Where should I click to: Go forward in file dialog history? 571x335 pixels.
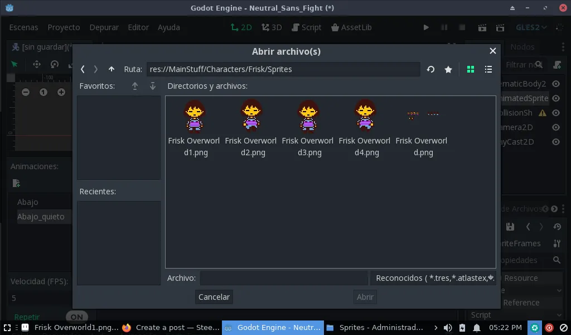point(96,69)
